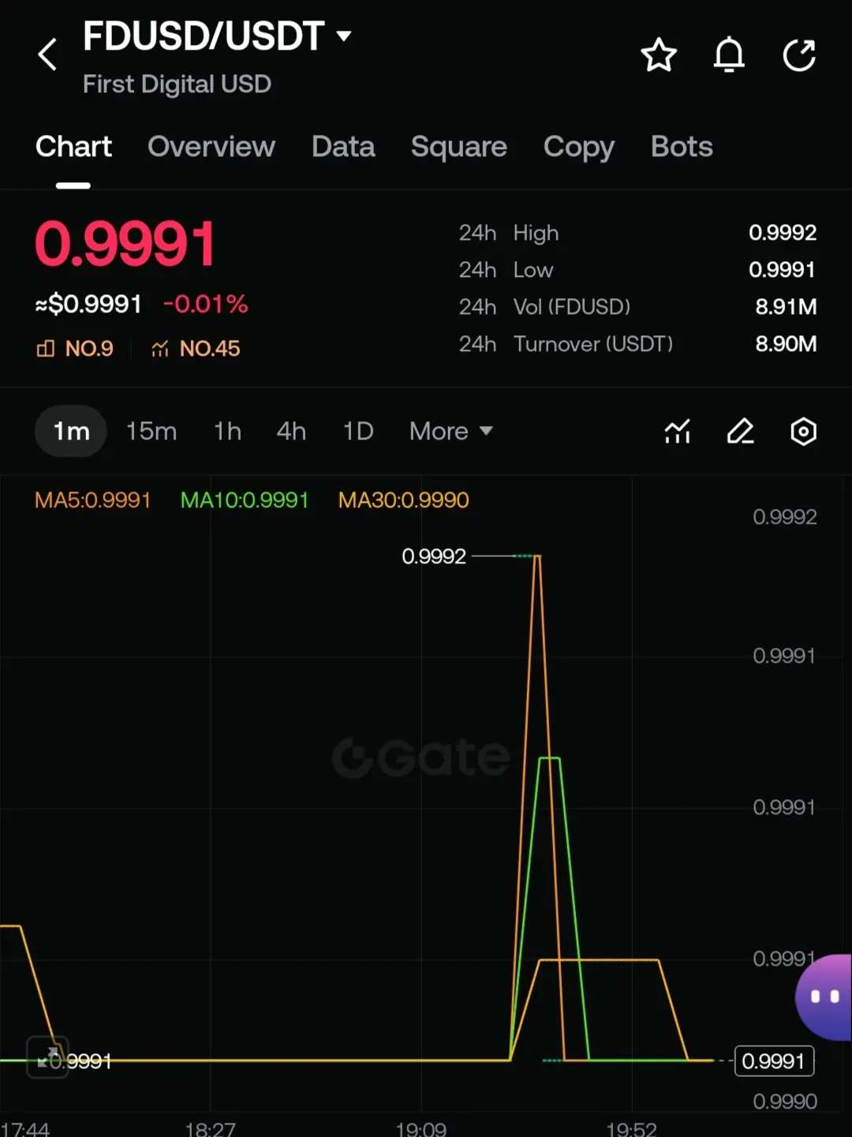Select the 4h timeframe
The width and height of the screenshot is (852, 1137).
click(291, 432)
